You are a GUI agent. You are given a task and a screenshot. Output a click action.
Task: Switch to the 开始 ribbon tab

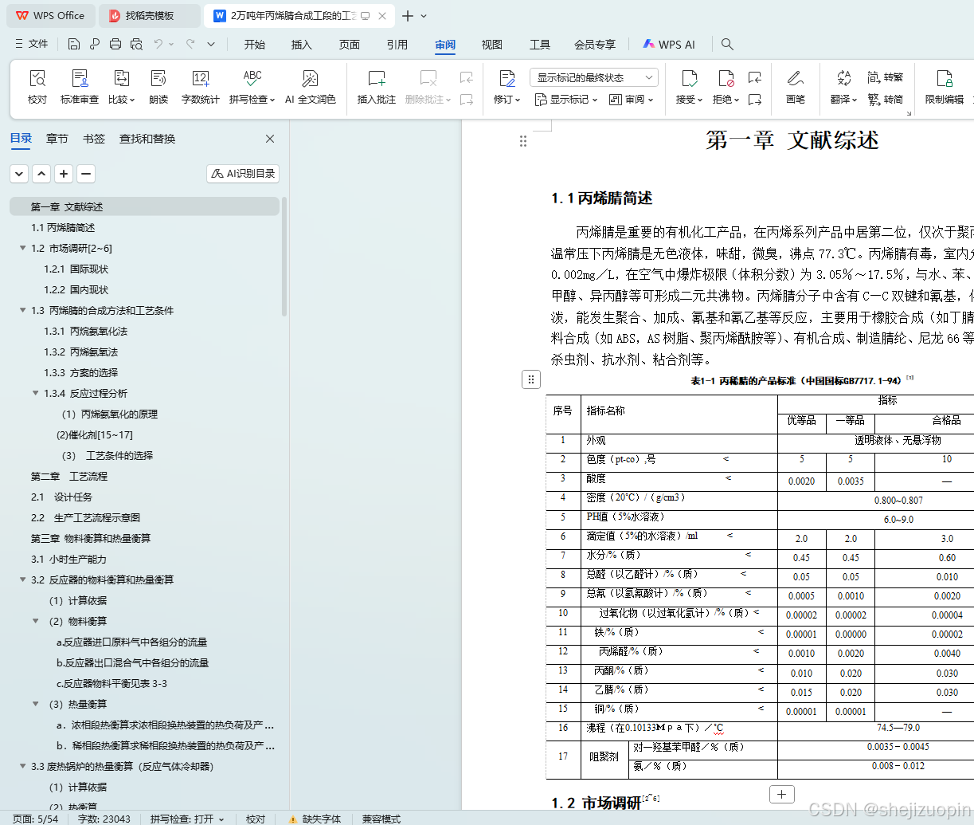[255, 45]
